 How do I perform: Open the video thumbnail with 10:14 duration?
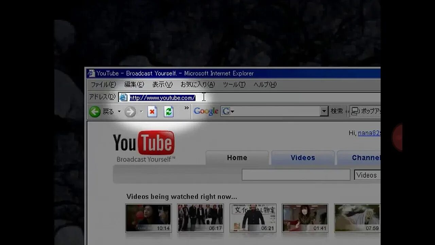pyautogui.click(x=149, y=218)
